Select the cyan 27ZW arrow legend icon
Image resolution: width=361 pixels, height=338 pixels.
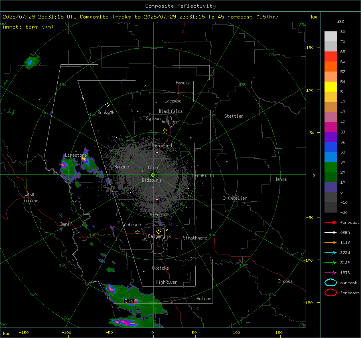[x=331, y=253]
